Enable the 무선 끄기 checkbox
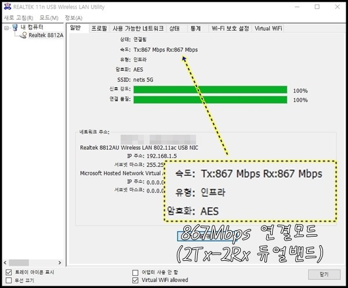 (9, 280)
